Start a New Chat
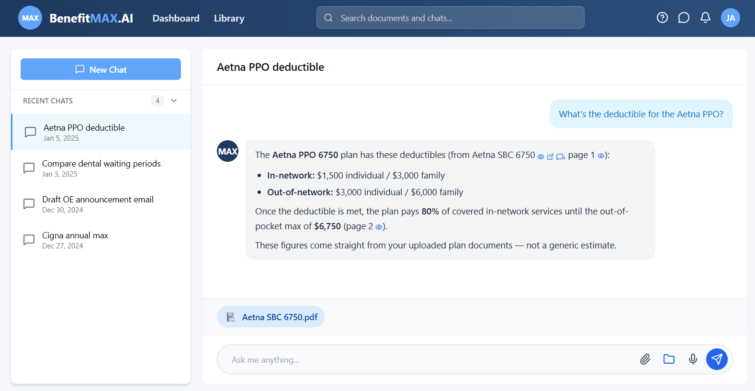 [x=101, y=69]
